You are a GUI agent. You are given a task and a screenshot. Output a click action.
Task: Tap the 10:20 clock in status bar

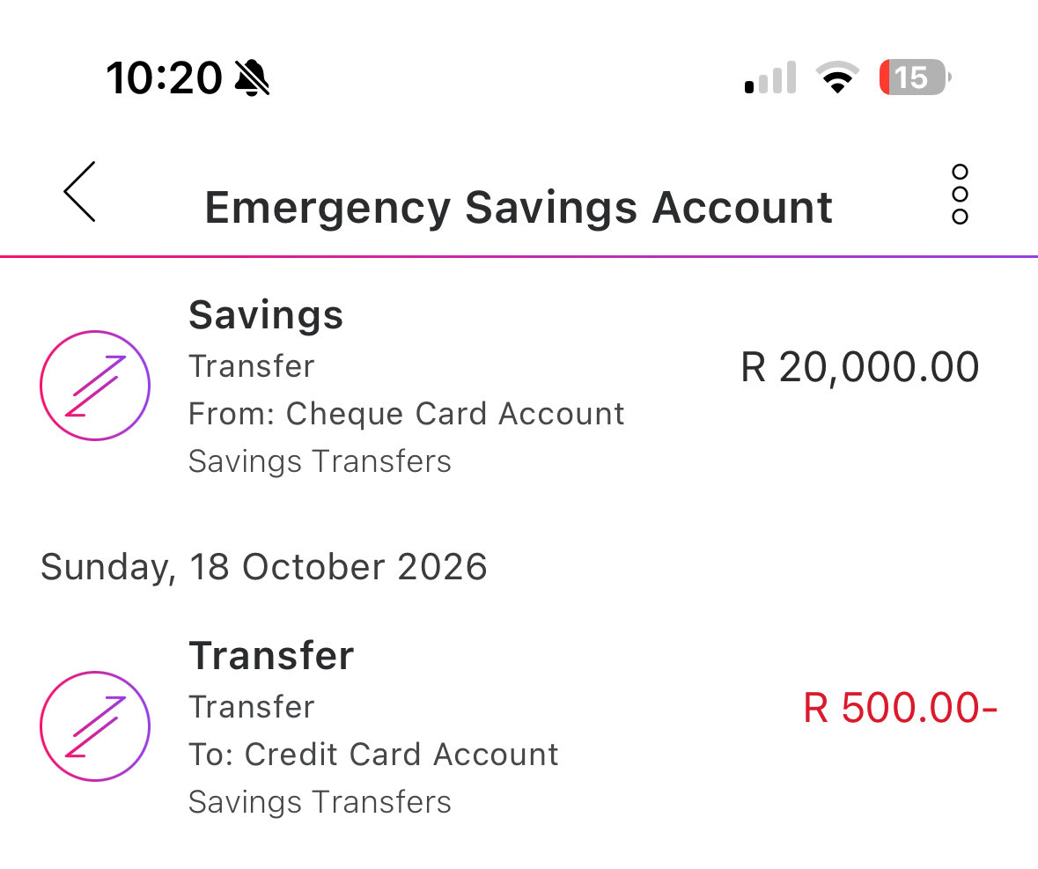pos(164,78)
